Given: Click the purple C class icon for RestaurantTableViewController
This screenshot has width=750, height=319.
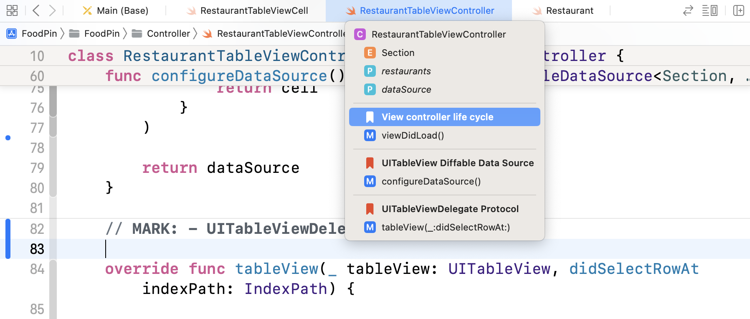Looking at the screenshot, I should pos(360,34).
